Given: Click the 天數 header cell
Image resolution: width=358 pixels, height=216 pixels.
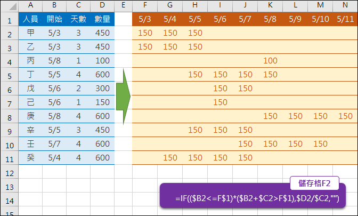Looking at the screenshot, I should [x=78, y=19].
